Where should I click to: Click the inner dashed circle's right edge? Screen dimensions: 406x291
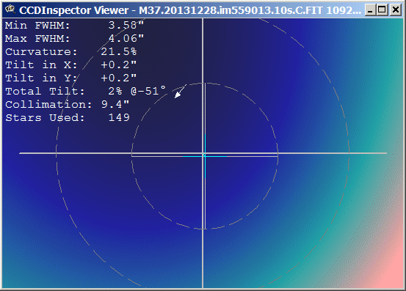(278, 156)
